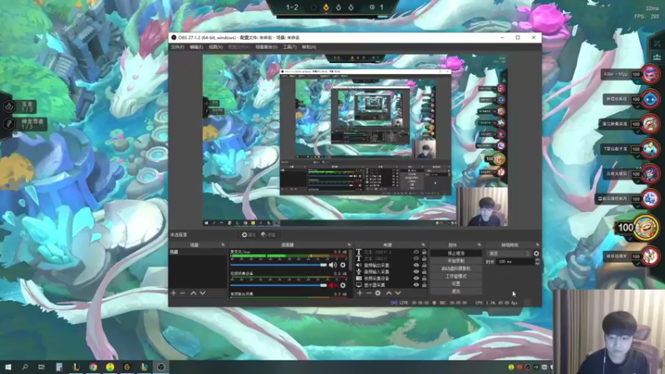Screen dimensions: 665x374
Task: Toggle visibility of first text source
Action: point(416,252)
